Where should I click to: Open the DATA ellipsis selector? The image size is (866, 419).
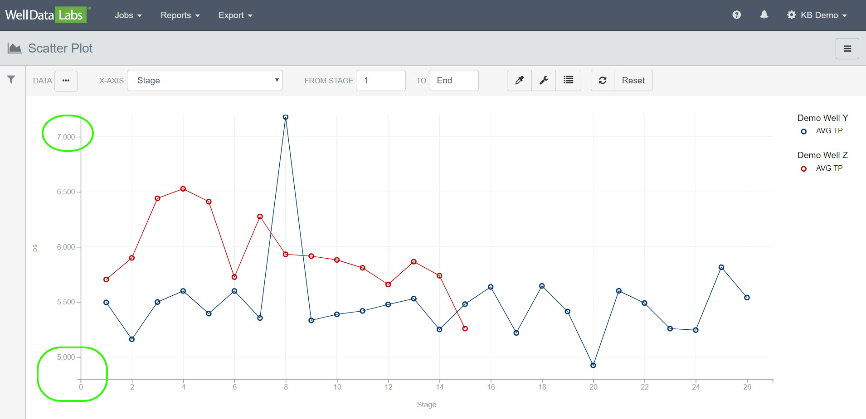(66, 81)
